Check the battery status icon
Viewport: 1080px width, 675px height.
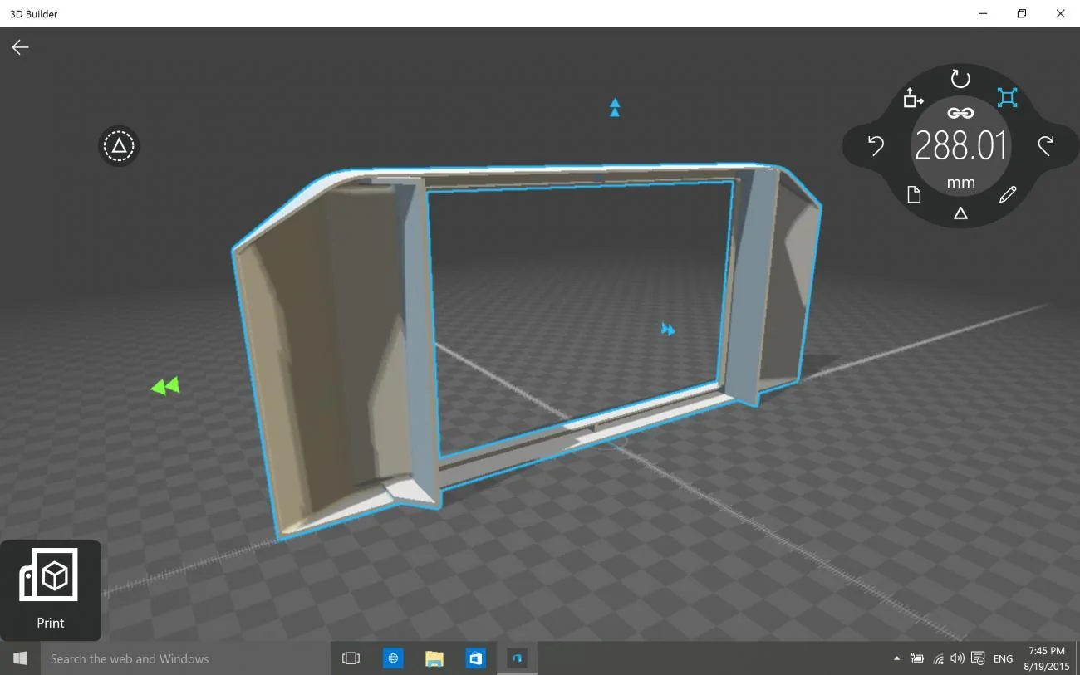(917, 658)
